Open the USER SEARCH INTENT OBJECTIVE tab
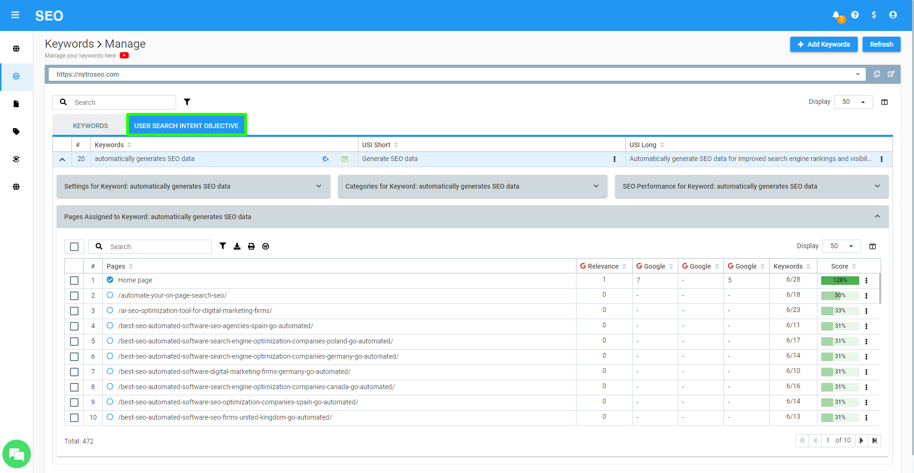Screen dimensions: 914x473 186,125
